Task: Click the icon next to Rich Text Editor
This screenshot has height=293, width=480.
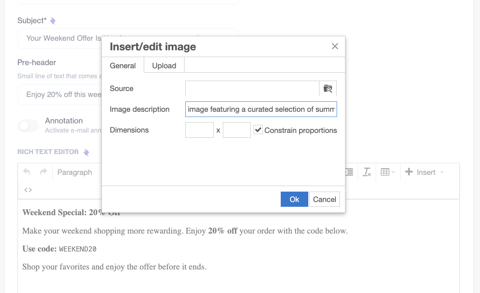Action: pyautogui.click(x=86, y=152)
